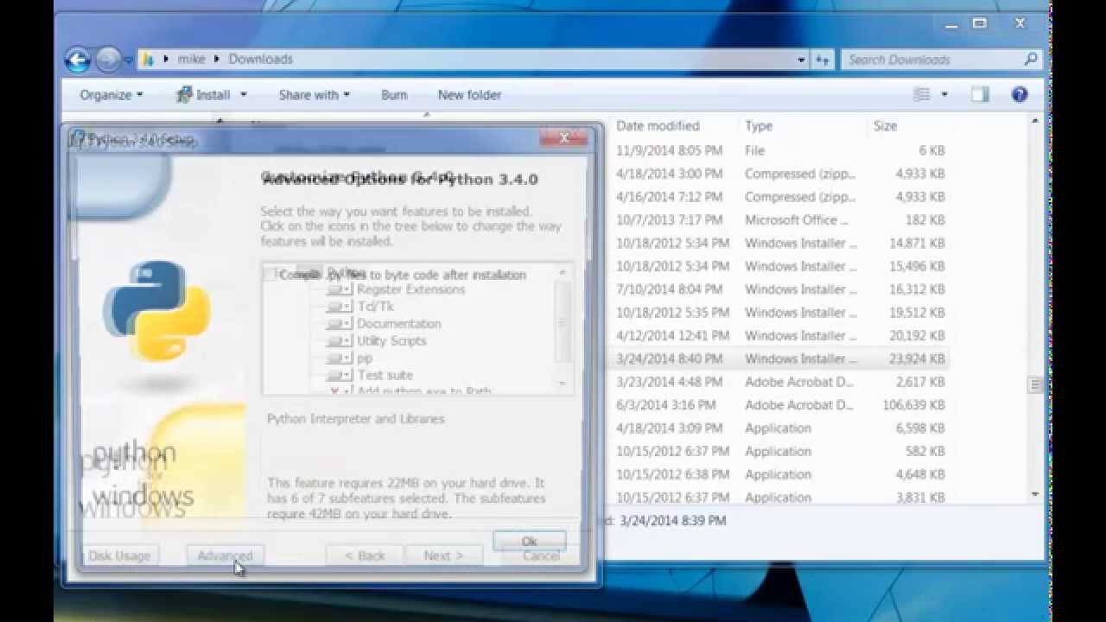Click the Advanced button in Python Setup
Viewport: 1106px width, 622px height.
(226, 555)
